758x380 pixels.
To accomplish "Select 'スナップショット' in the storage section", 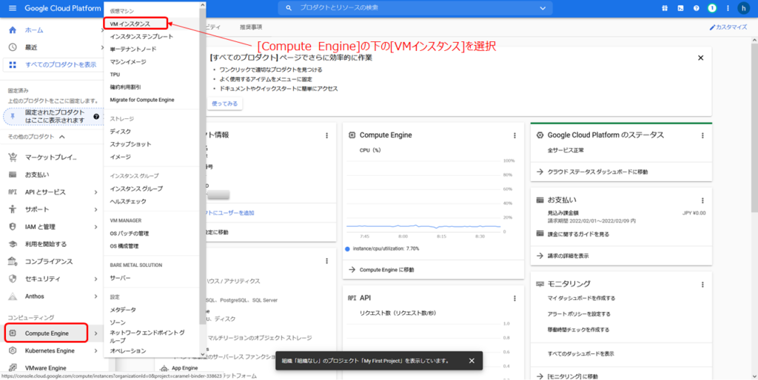I will click(x=130, y=144).
